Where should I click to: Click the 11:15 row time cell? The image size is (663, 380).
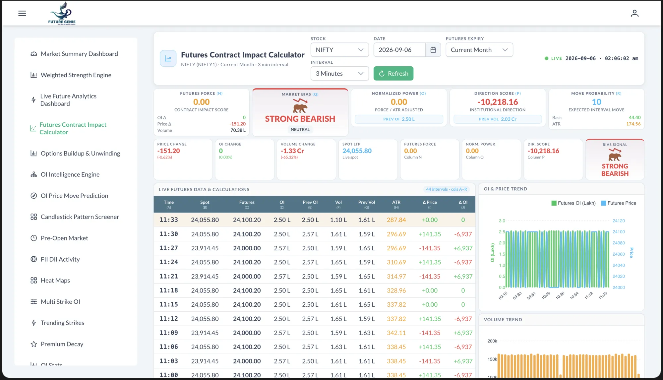pos(168,304)
